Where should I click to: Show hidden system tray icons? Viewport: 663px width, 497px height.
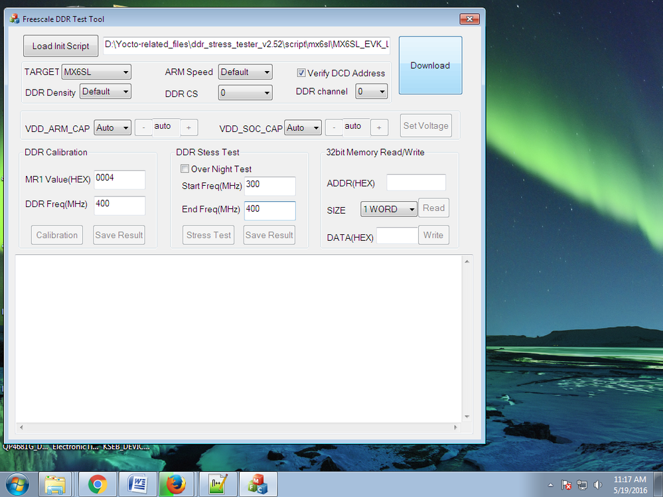[x=550, y=485]
